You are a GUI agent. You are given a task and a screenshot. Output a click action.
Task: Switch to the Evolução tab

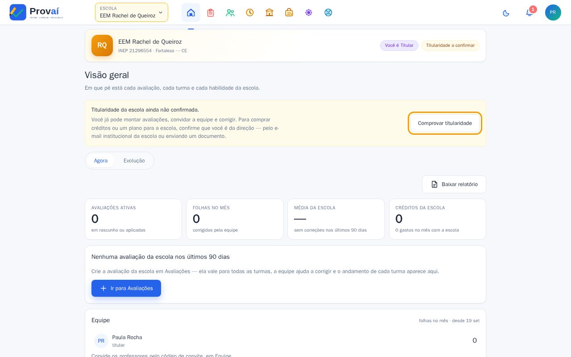pyautogui.click(x=134, y=161)
